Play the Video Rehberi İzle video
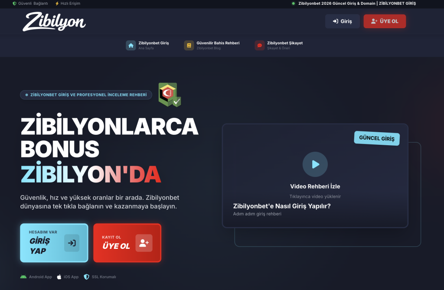This screenshot has height=290, width=444. coord(315,164)
